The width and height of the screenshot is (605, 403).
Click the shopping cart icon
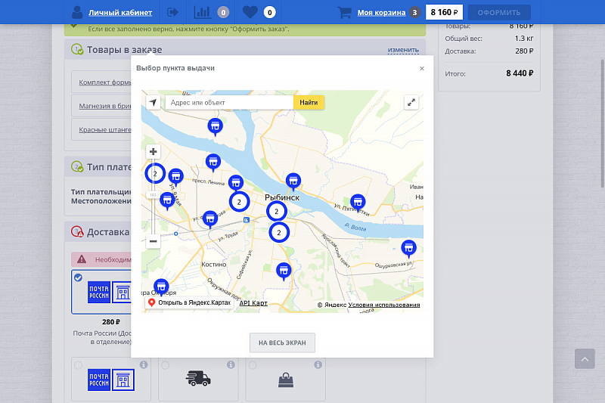click(344, 12)
